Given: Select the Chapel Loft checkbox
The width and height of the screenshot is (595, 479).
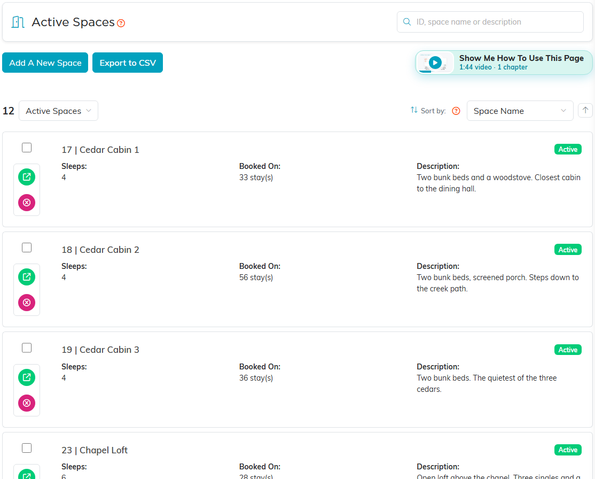Looking at the screenshot, I should pos(27,448).
